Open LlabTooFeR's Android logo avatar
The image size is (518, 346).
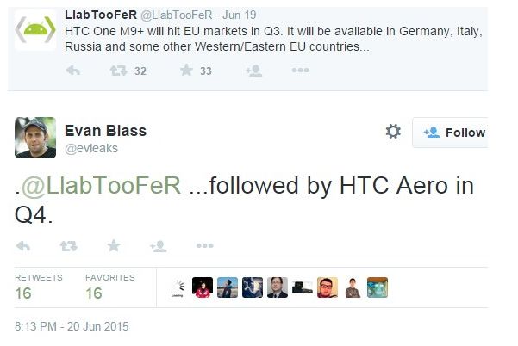pos(35,30)
